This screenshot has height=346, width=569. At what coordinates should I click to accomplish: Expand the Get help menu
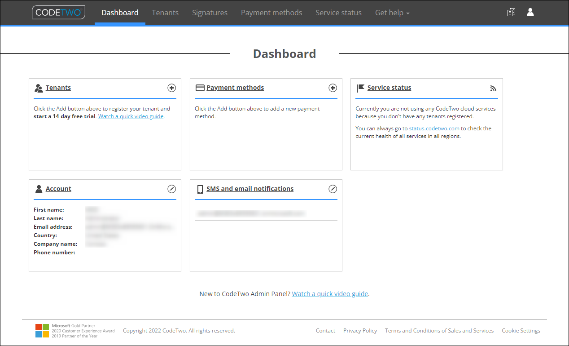pyautogui.click(x=392, y=13)
